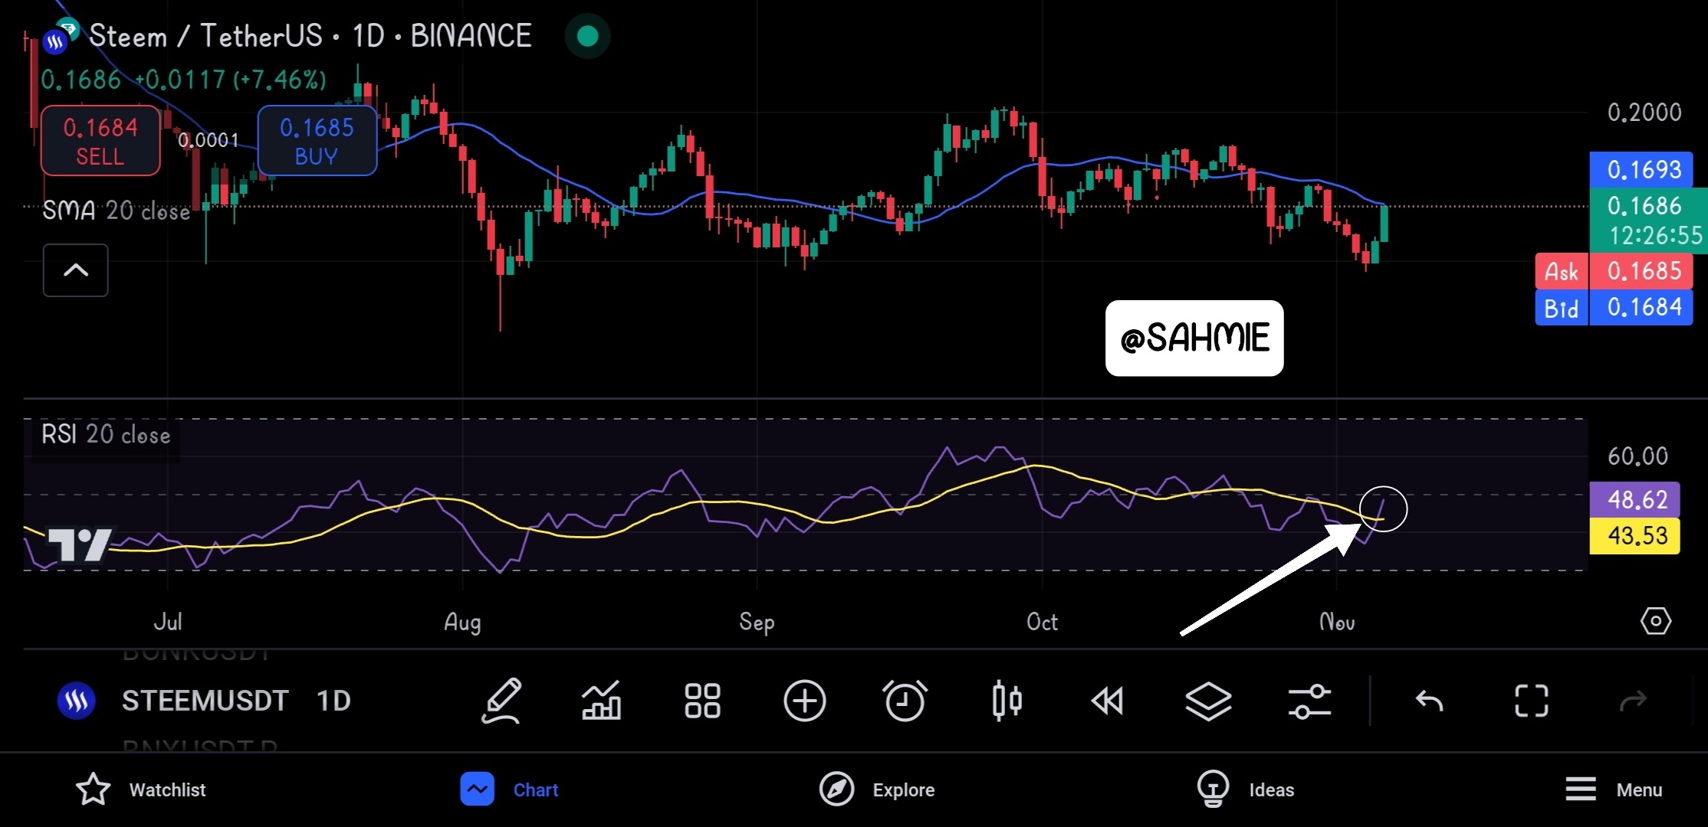Click the rewind replay icon

point(1108,701)
